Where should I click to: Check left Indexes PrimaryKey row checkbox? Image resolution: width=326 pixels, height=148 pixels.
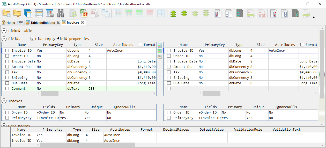(7, 118)
